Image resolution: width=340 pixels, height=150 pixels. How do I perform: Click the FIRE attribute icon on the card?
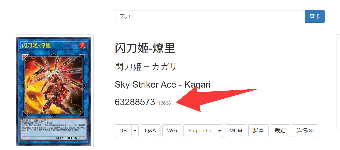(82, 45)
